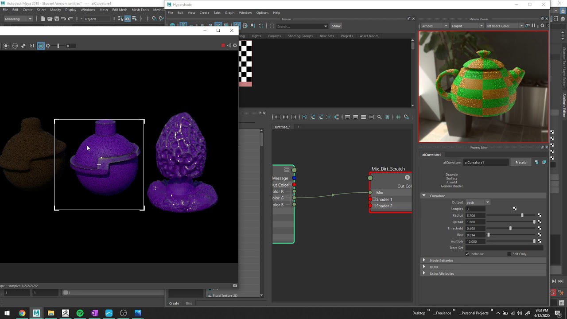Set nodes to full mode view
Viewport: 567px width, 319px height.
click(363, 117)
